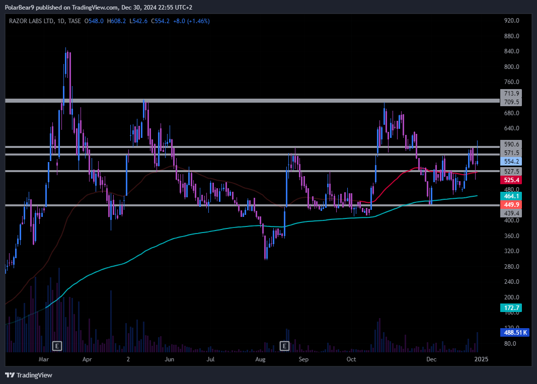Click the TradingView logo at bottom left
537x384 pixels.
pos(29,375)
